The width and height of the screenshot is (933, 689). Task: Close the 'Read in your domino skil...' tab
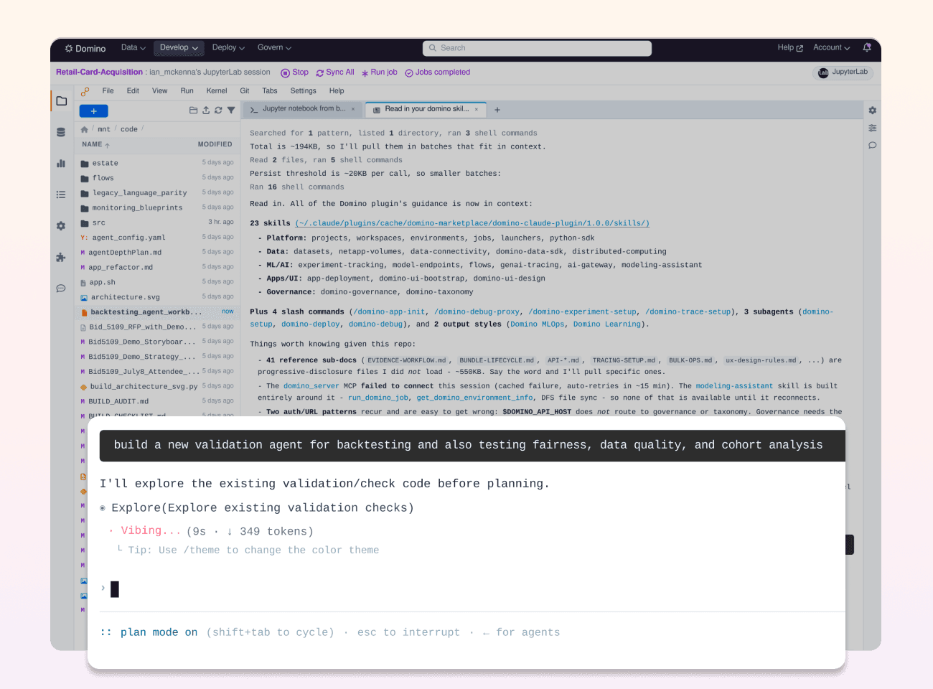[x=477, y=109]
